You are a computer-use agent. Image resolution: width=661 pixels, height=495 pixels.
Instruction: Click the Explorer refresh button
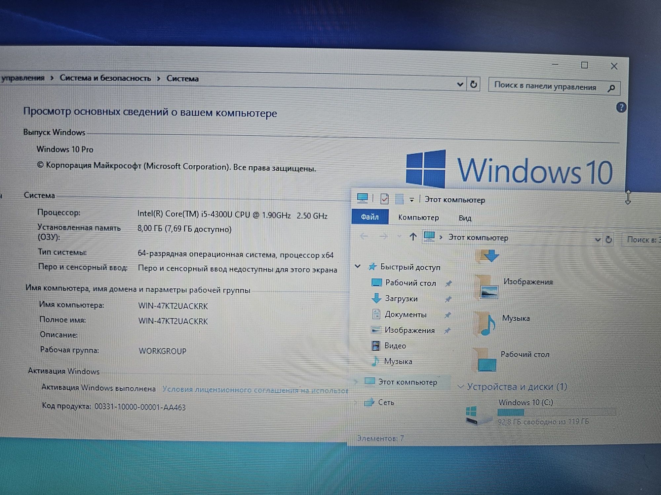[x=609, y=240]
